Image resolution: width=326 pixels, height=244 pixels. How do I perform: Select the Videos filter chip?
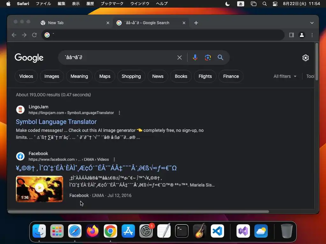coord(26,76)
